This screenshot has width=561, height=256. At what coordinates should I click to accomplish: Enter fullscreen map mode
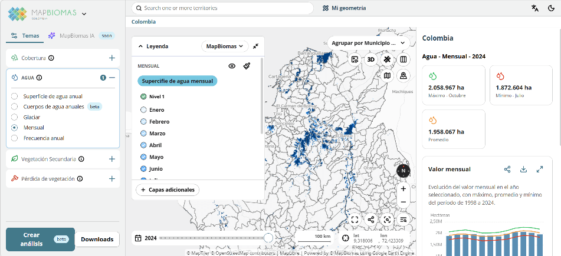[x=355, y=220]
